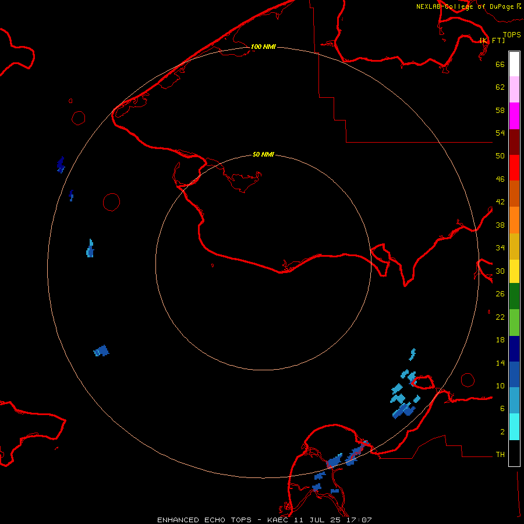Select the dark orange legend swatch
The image size is (524, 524).
[x=514, y=193]
